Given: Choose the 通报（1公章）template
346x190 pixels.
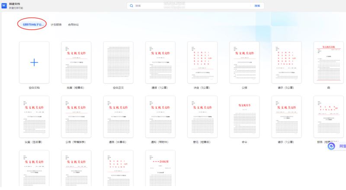Looking at the screenshot, I should point(160,62).
